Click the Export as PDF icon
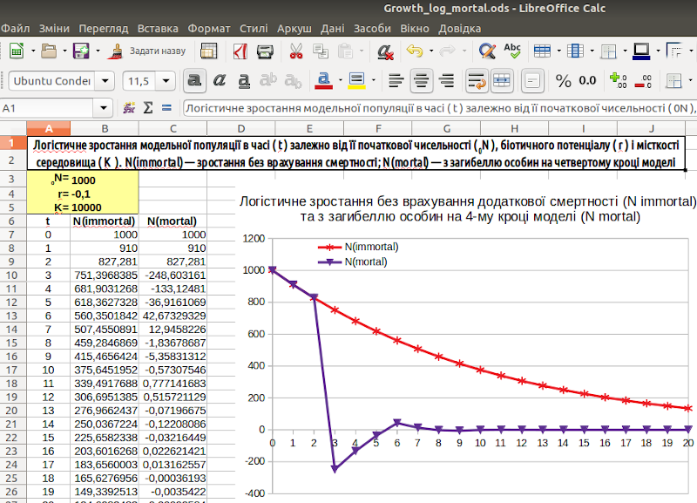This screenshot has height=503, width=697. (240, 51)
